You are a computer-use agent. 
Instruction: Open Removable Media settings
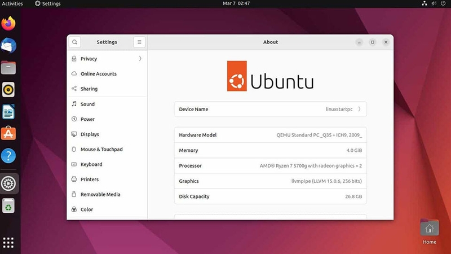point(107,194)
